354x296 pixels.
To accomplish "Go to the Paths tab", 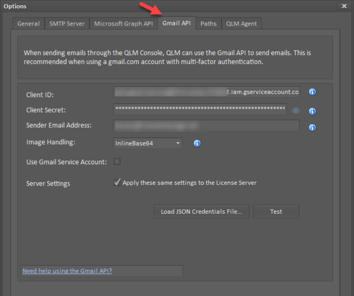I will click(x=208, y=24).
